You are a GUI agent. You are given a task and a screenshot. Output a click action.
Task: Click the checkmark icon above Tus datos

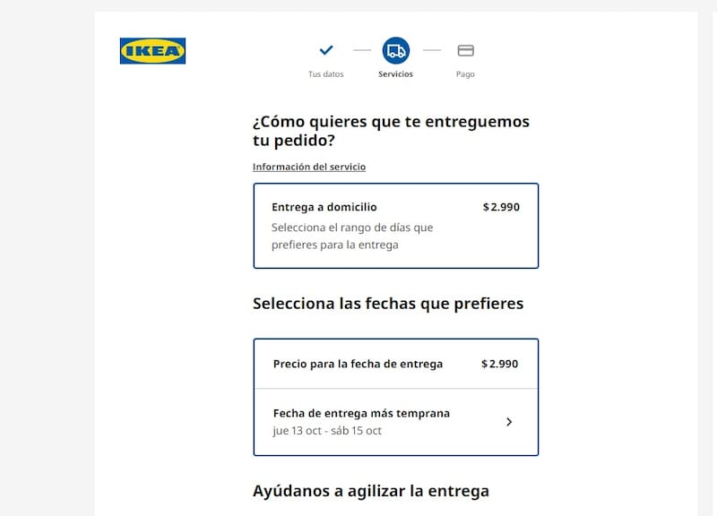click(x=326, y=50)
